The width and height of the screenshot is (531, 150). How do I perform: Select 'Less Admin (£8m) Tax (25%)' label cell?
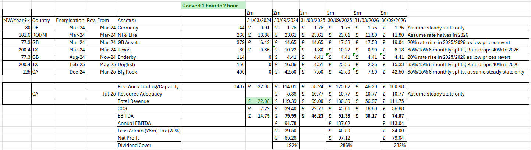149,131
